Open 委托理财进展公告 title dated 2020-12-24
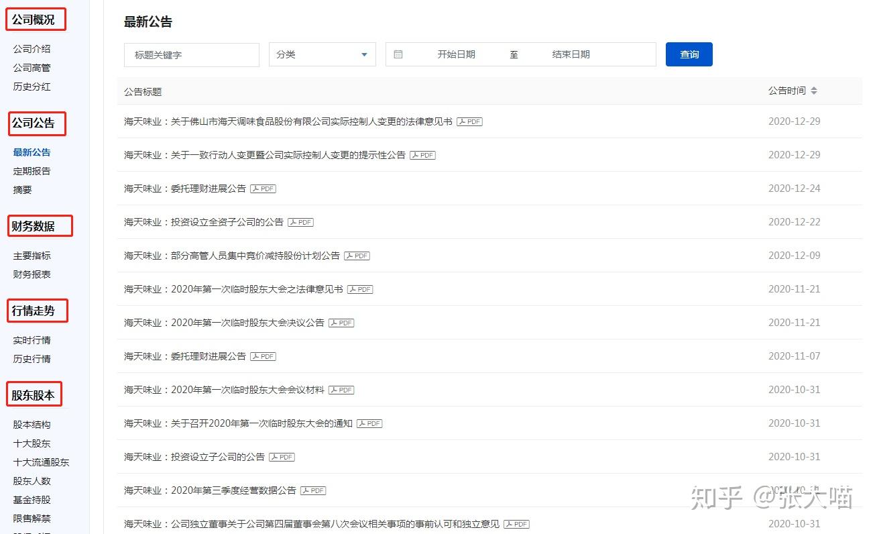Image resolution: width=875 pixels, height=534 pixels. [x=185, y=189]
